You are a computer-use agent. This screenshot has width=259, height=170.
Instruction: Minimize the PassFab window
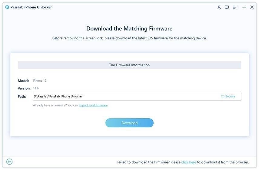click(x=243, y=7)
